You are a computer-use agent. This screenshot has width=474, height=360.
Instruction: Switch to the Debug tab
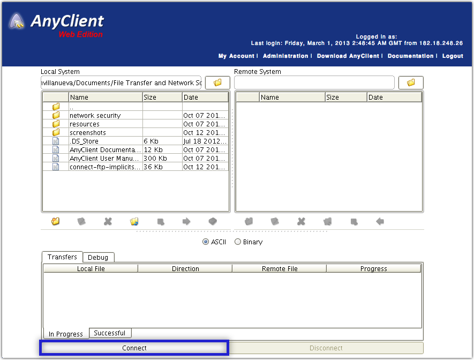pyautogui.click(x=99, y=257)
